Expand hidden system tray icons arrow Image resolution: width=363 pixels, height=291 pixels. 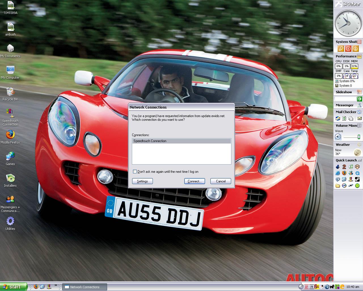click(301, 287)
